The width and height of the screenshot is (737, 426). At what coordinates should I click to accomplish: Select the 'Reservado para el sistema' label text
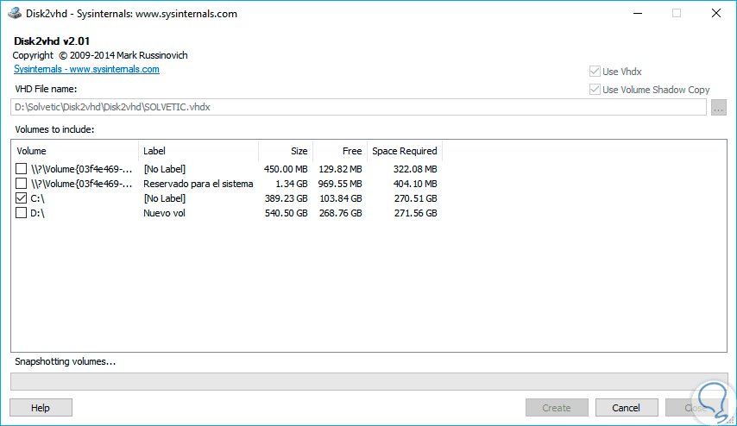pos(198,184)
